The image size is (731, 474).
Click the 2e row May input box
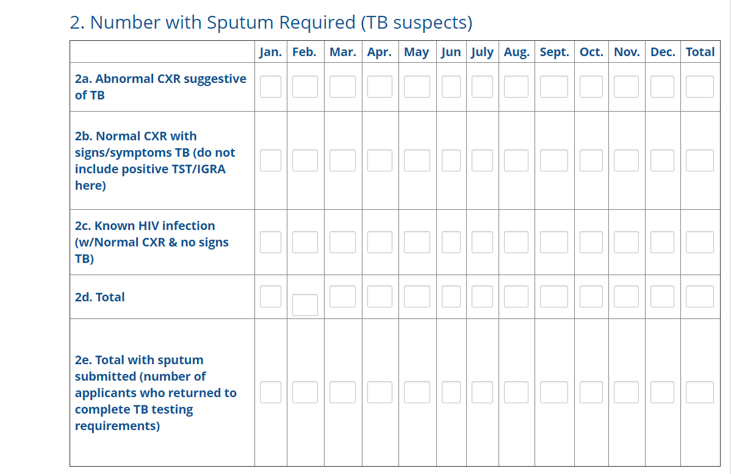click(417, 392)
